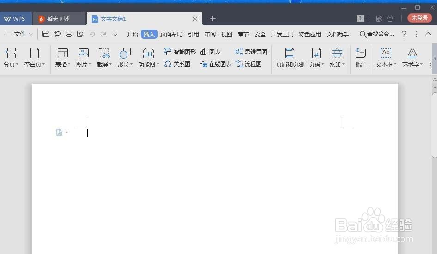This screenshot has height=254, width=437.
Task: Insert an Online Chart (在线图表)
Action: tap(216, 64)
